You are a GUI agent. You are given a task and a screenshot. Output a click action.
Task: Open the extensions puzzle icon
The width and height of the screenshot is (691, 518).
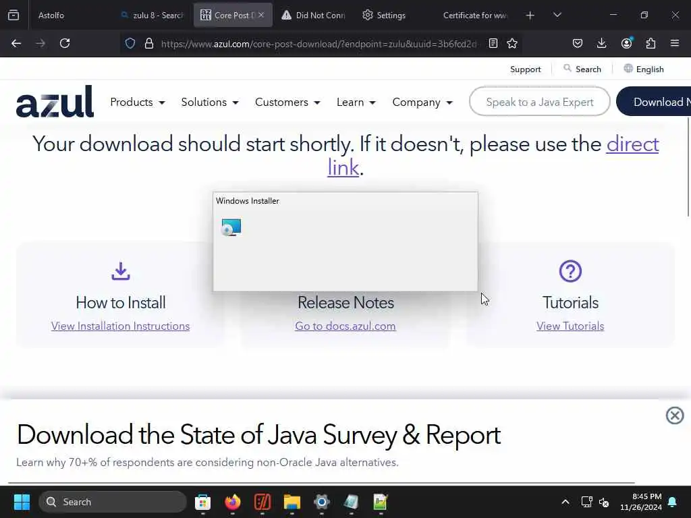click(651, 43)
